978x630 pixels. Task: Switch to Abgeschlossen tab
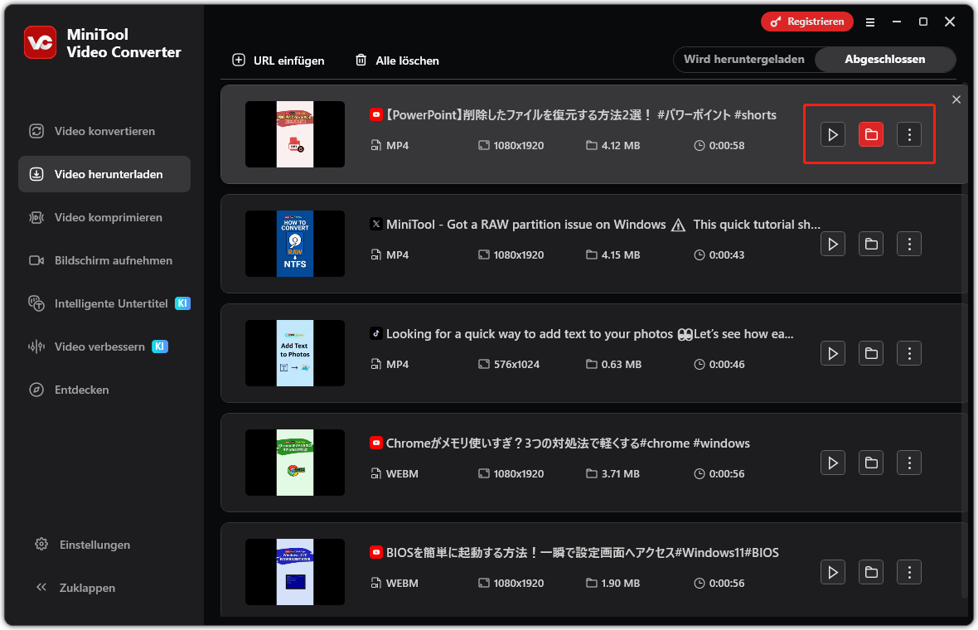(x=884, y=59)
